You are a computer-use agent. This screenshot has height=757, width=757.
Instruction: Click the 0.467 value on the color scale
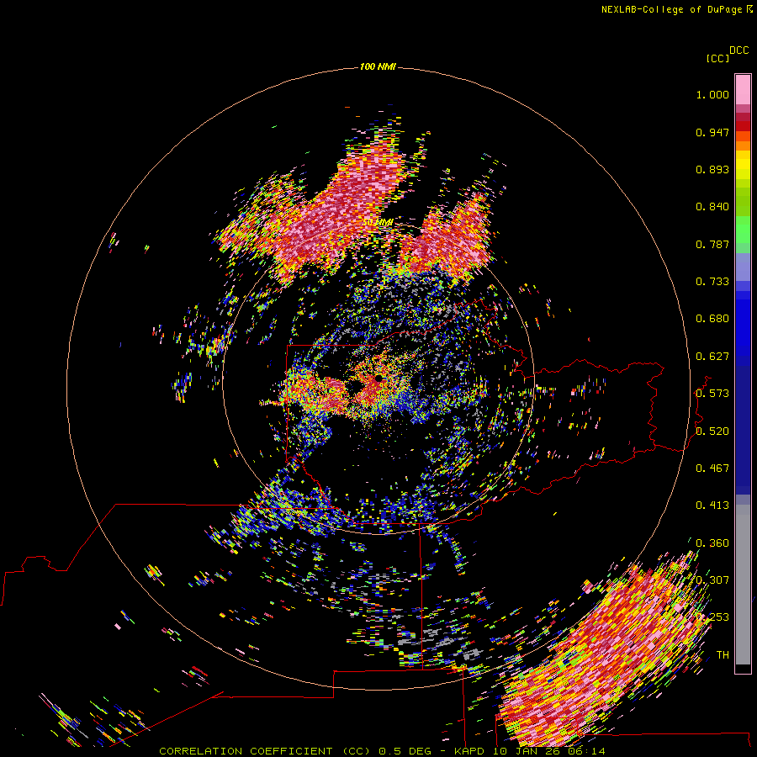(x=712, y=468)
